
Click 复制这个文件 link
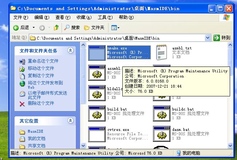[41, 76]
